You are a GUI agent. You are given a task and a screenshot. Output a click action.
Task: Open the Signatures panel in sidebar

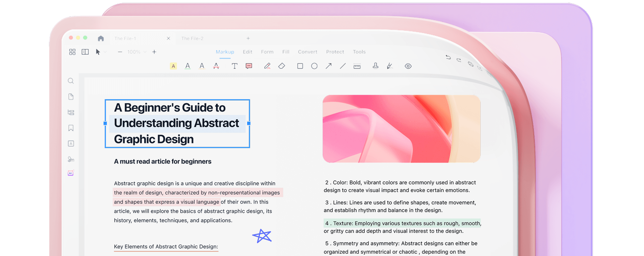71,159
